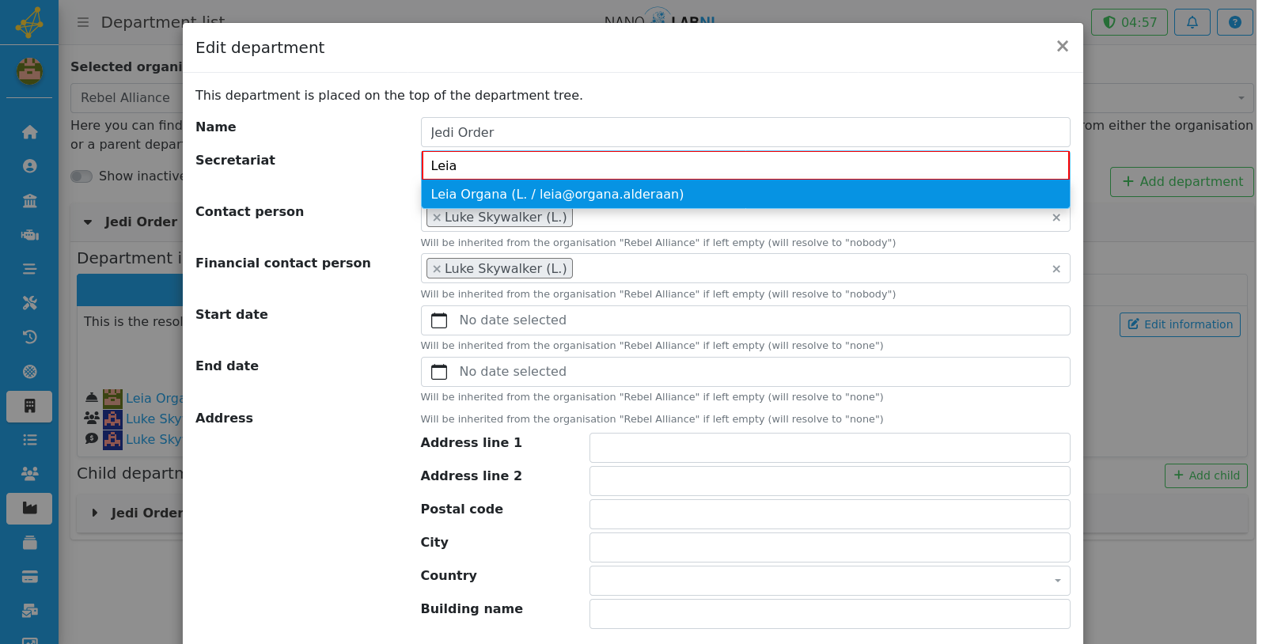Click the Edit information button
The width and height of the screenshot is (1266, 644).
[x=1180, y=324]
